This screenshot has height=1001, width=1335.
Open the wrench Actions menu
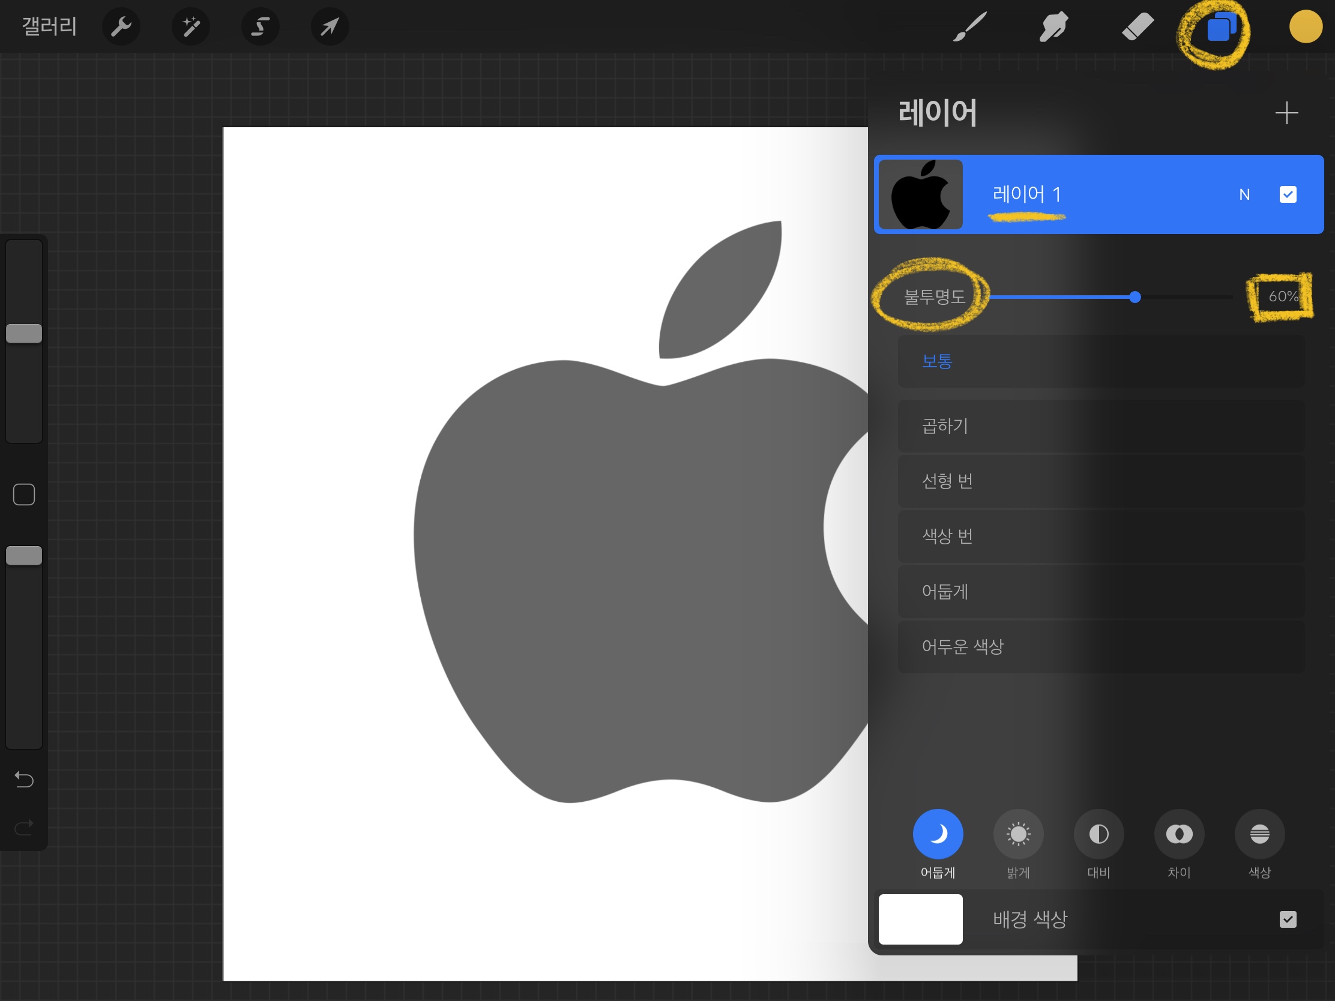121,26
